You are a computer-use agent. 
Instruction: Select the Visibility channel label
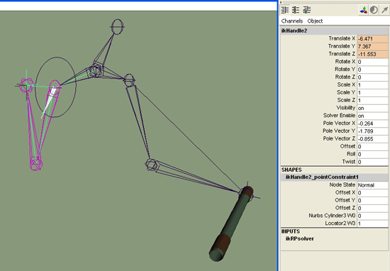coord(346,108)
